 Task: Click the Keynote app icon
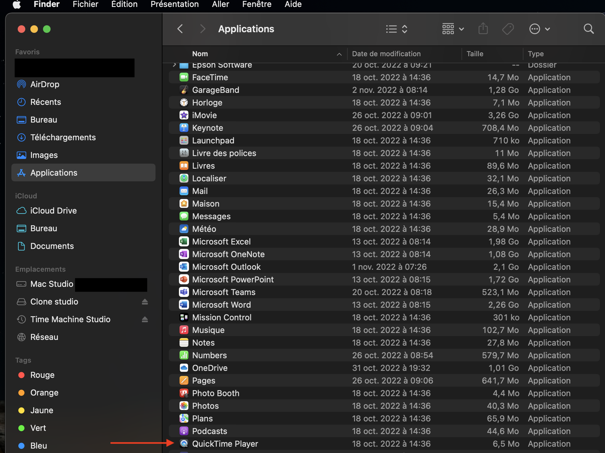pos(184,128)
